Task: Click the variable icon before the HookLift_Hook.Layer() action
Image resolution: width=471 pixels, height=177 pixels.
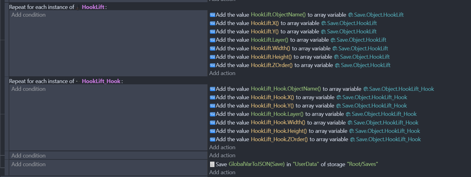Action: tap(212, 114)
